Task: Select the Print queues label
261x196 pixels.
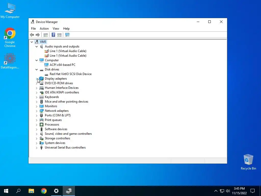Action: 53,120
